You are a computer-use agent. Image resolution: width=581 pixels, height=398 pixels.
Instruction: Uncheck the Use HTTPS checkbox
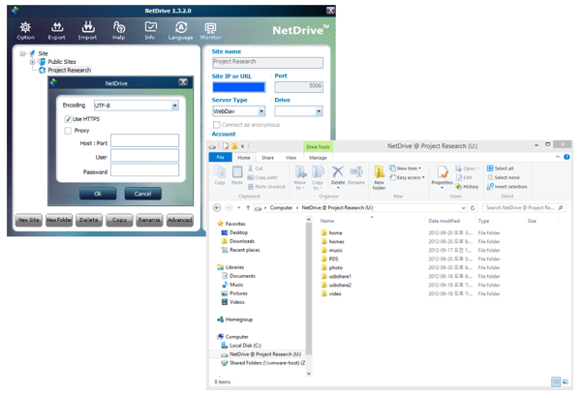pos(68,119)
